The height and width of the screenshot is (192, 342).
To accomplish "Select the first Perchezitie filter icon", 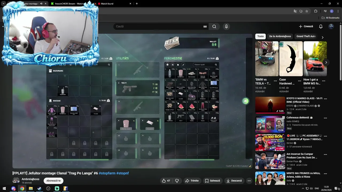I will coord(168,65).
